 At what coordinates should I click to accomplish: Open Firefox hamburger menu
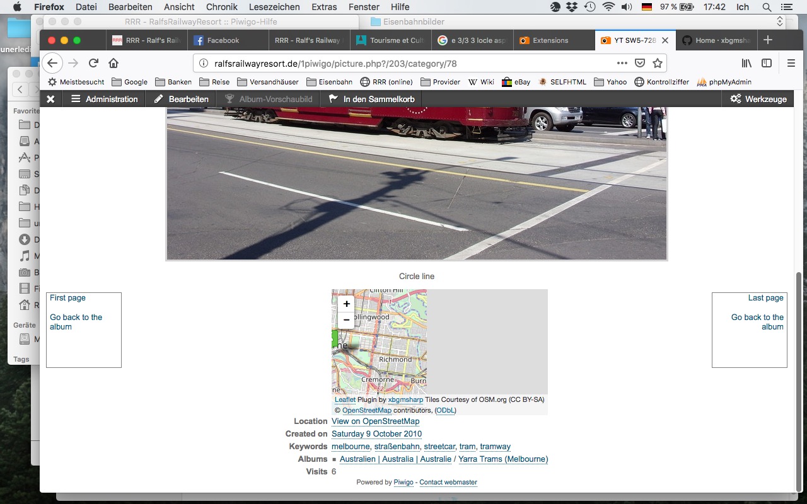(791, 63)
